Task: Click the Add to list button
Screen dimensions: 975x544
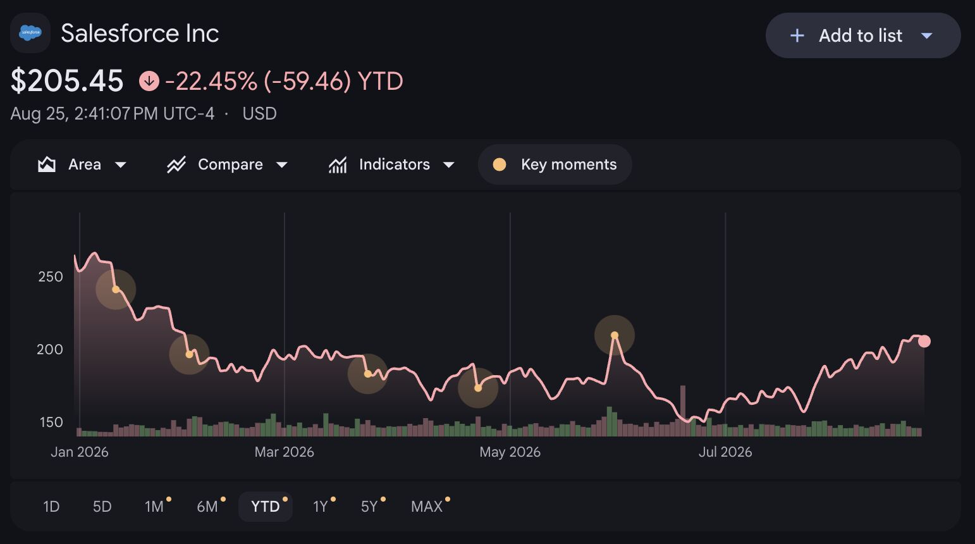Action: (863, 35)
